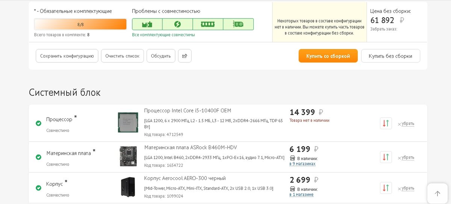The width and height of the screenshot is (451, 204).
Task: Click the store icon in the ASRock row
Action: tap(292, 158)
